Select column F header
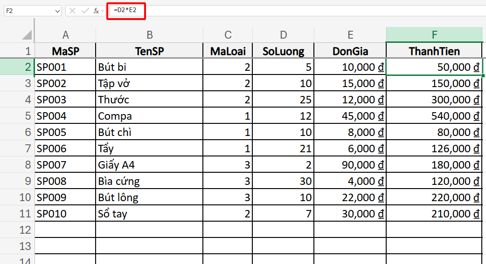486x264 pixels. (x=434, y=35)
